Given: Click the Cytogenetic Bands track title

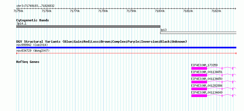Looking at the screenshot, I should 33,20.
